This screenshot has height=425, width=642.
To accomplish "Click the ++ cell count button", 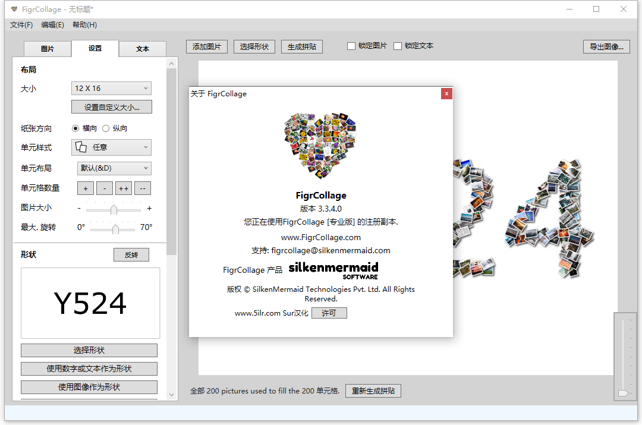I will [124, 188].
